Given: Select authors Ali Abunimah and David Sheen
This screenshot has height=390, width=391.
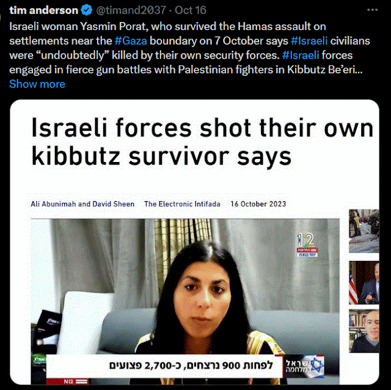Looking at the screenshot, I should pyautogui.click(x=82, y=204).
